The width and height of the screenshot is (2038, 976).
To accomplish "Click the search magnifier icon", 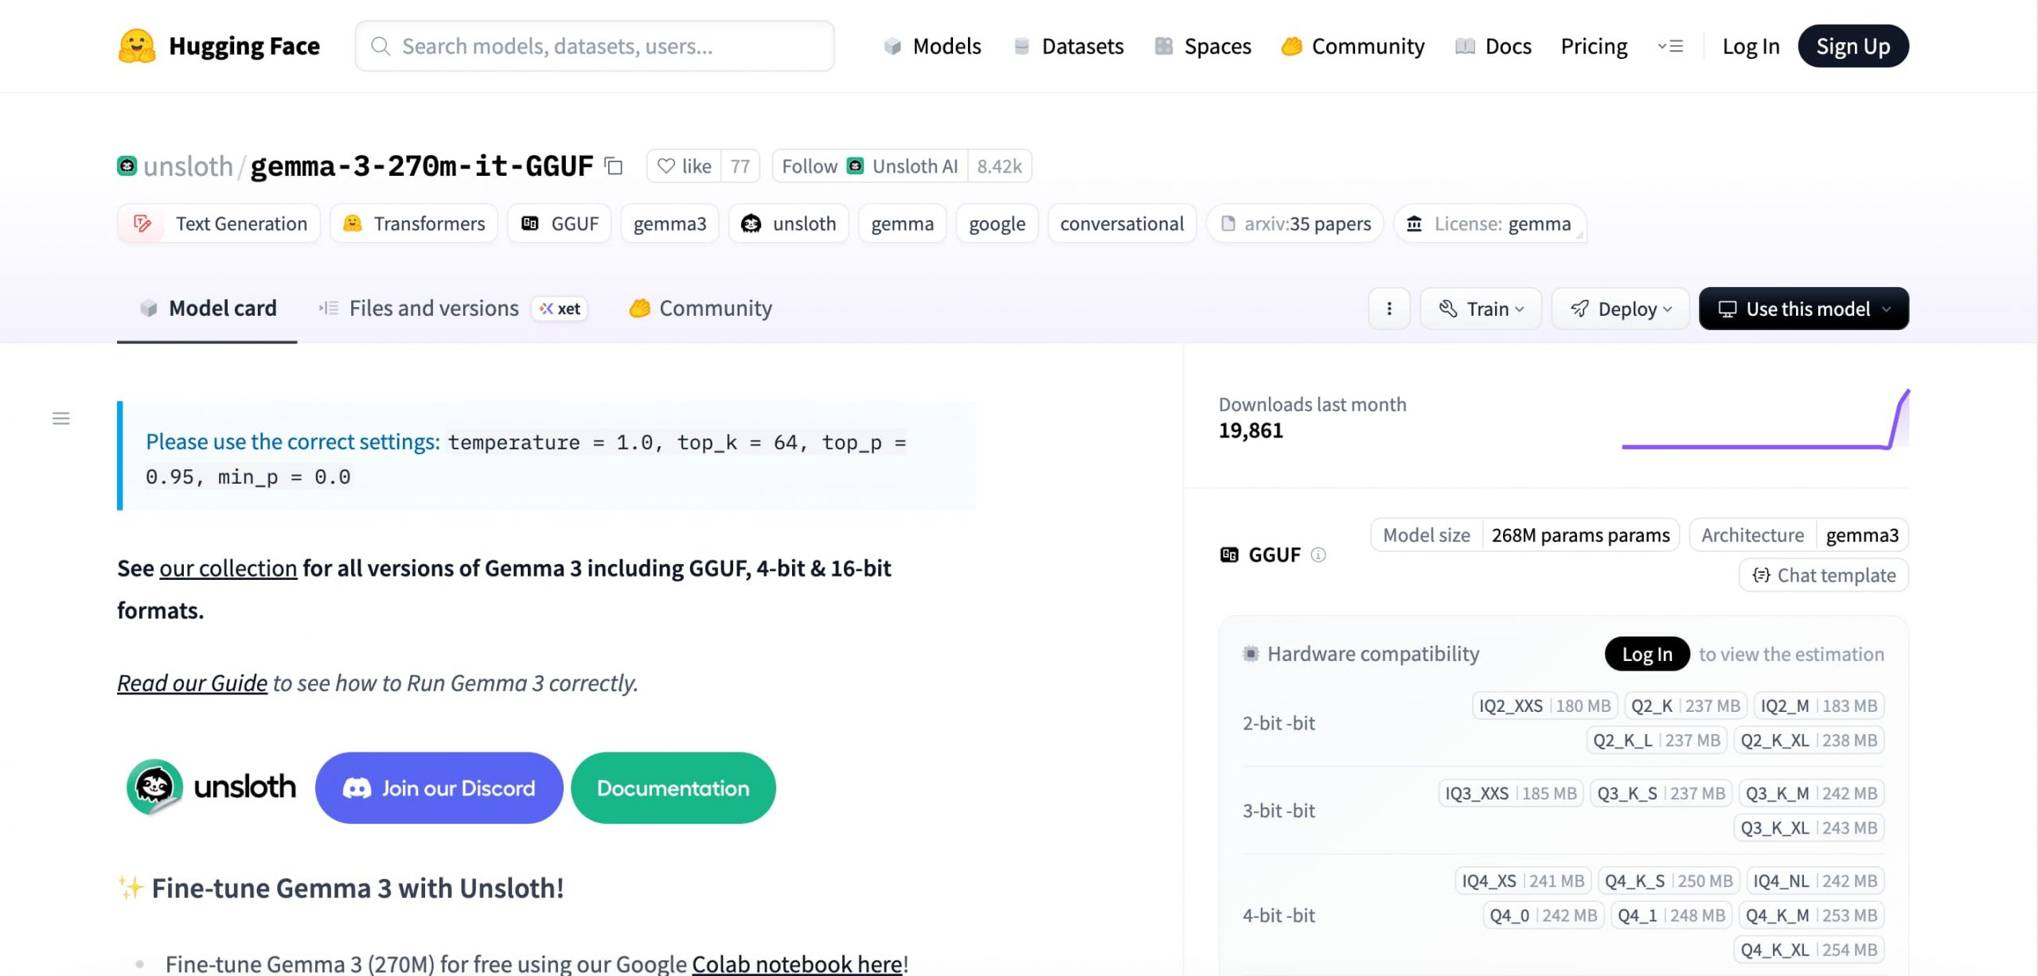I will (x=381, y=46).
